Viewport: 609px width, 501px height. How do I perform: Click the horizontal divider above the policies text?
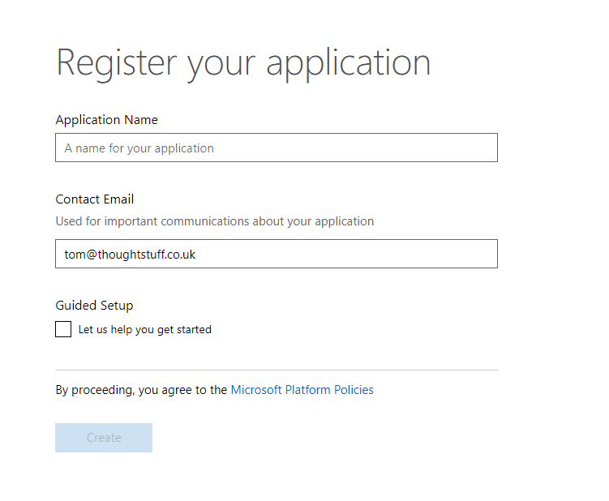[276, 370]
